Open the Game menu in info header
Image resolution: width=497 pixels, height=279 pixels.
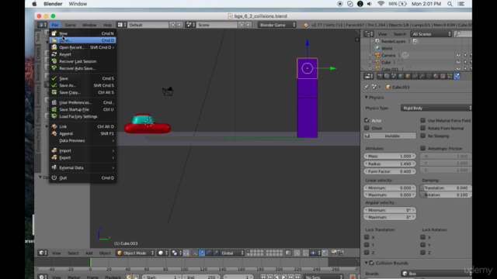tap(70, 25)
